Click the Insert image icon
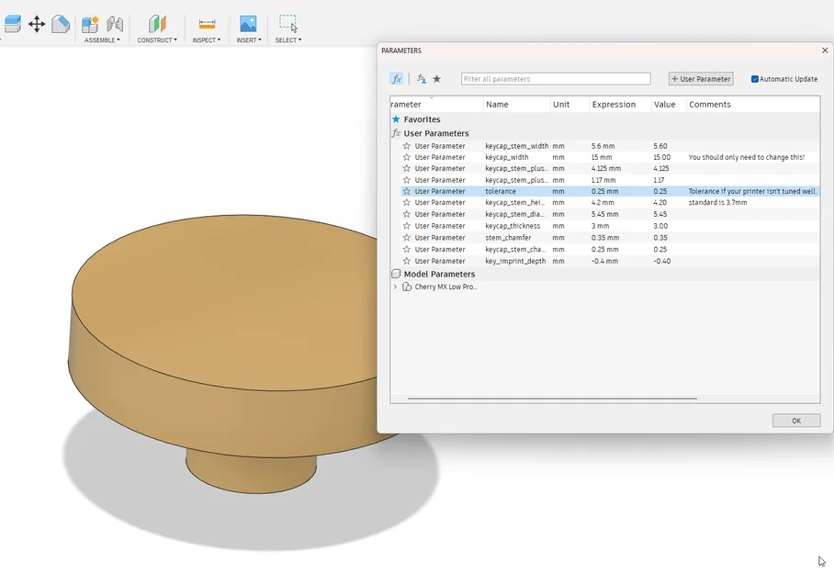This screenshot has height=574, width=834. point(248,24)
